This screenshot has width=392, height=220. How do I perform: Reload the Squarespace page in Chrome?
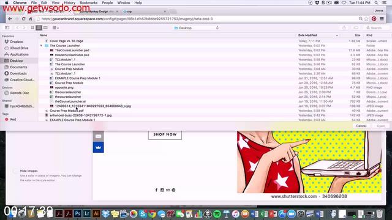click(x=23, y=19)
